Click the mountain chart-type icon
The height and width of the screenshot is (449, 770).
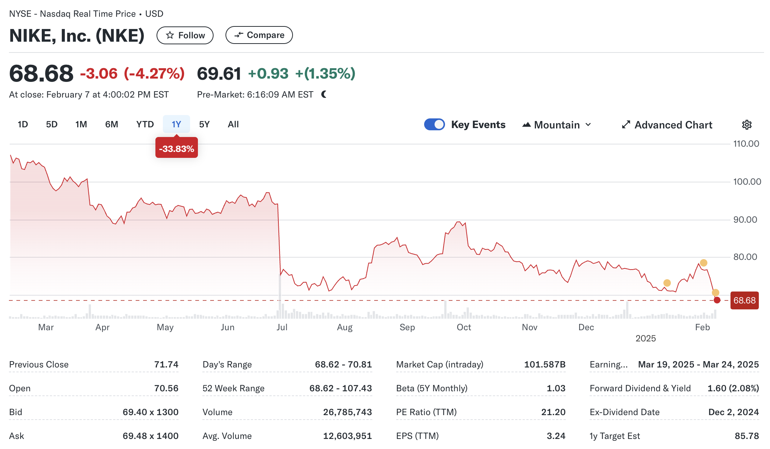526,125
